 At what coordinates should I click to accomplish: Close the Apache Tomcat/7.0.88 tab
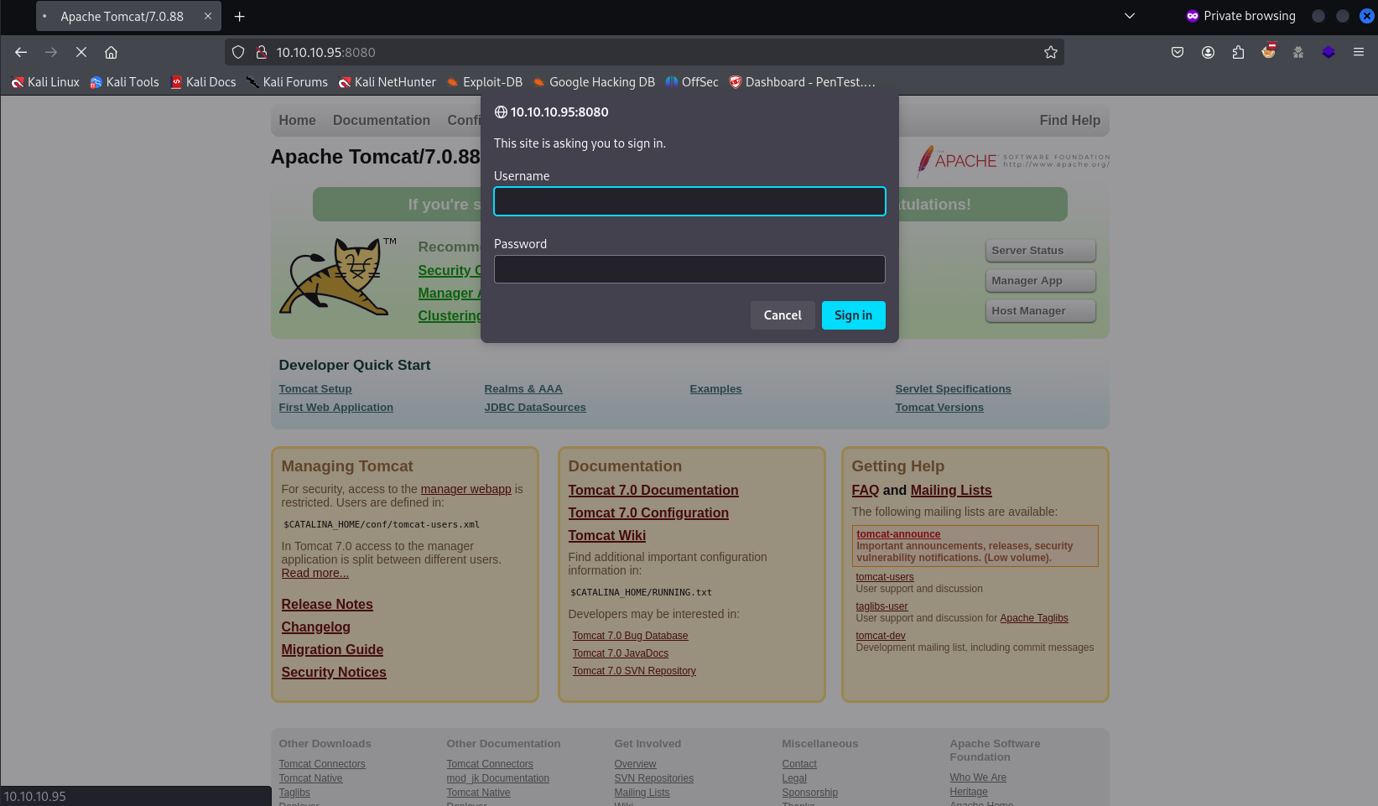click(208, 16)
